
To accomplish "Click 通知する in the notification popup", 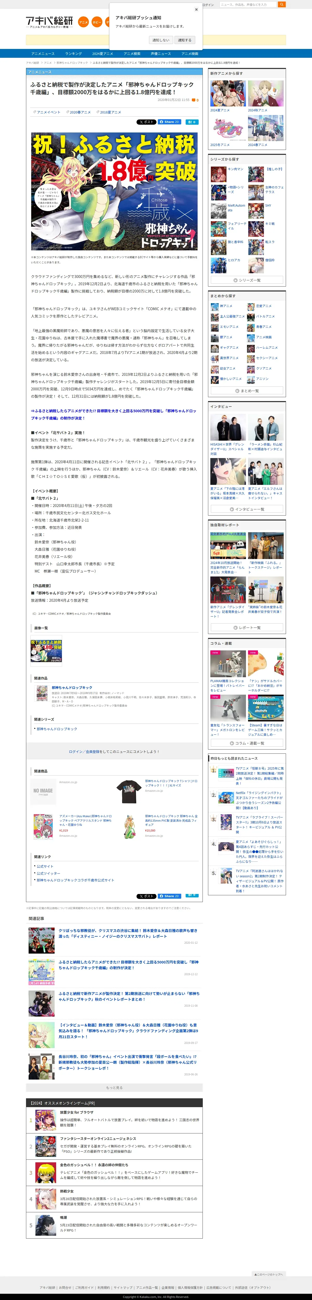I will (x=185, y=40).
